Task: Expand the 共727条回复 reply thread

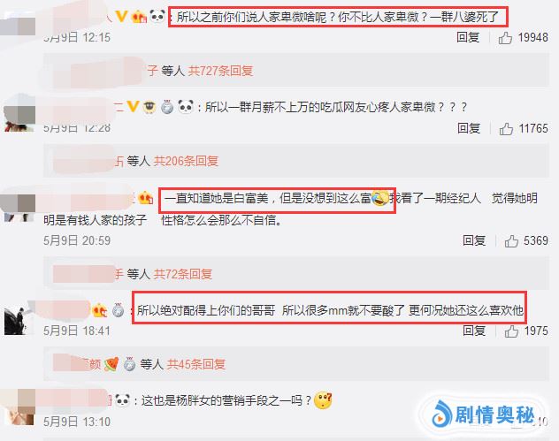Action: tap(220, 71)
